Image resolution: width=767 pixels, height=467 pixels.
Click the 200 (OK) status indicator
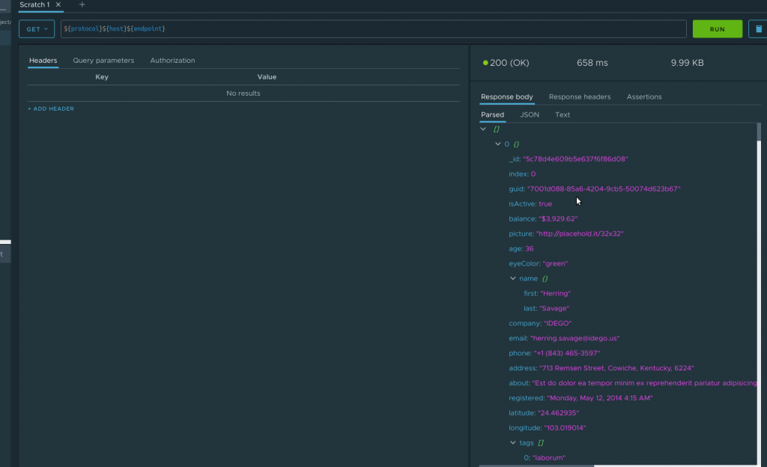coord(506,63)
